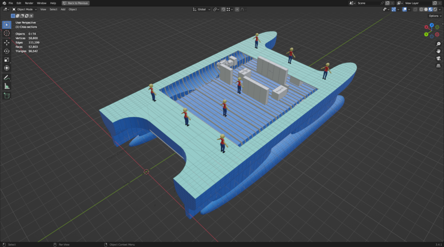The image size is (444, 247).
Task: Click the Add Cube tool
Action: (x=7, y=96)
